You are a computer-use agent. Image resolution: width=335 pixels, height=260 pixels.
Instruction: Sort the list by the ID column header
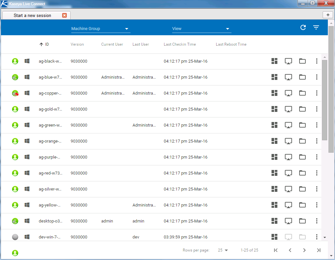tap(47, 44)
